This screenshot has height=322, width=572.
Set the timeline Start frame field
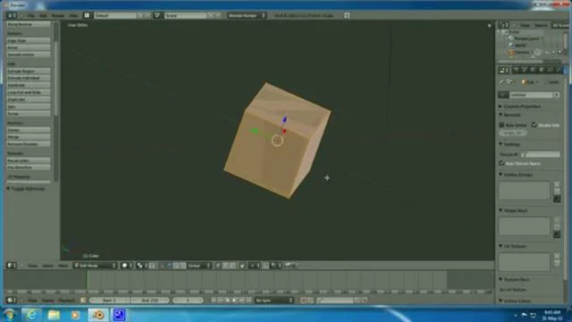tap(109, 301)
